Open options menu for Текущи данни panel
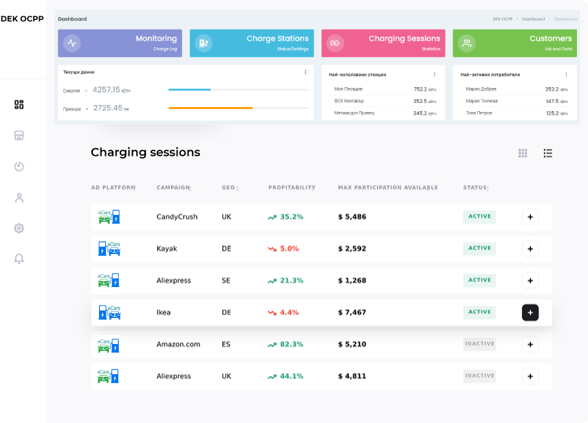The image size is (588, 423). 305,72
